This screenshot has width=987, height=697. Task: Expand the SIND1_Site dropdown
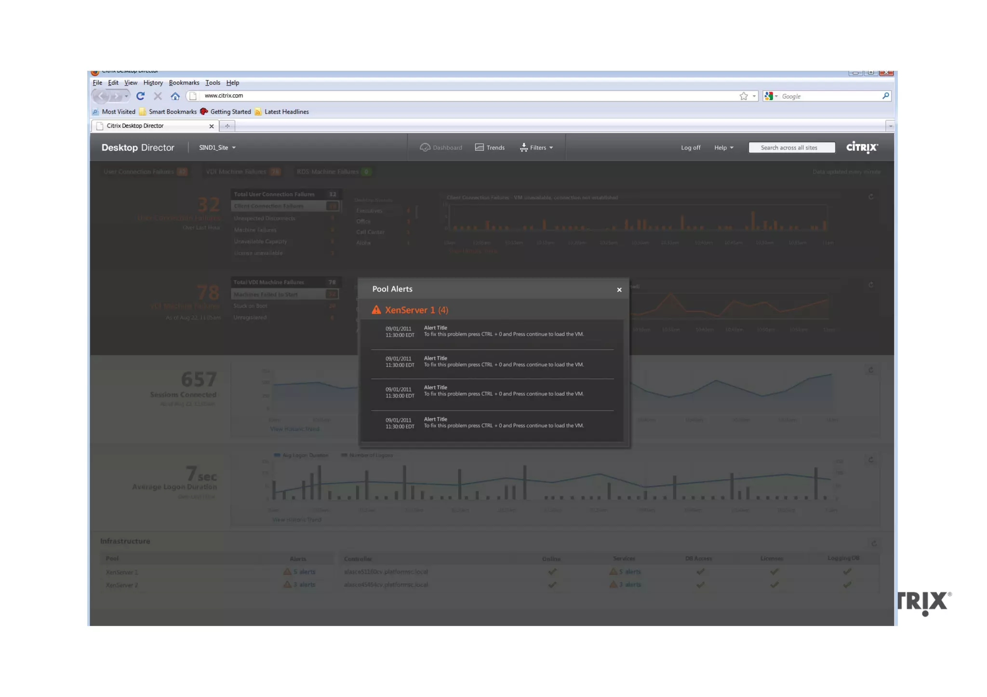click(x=217, y=147)
